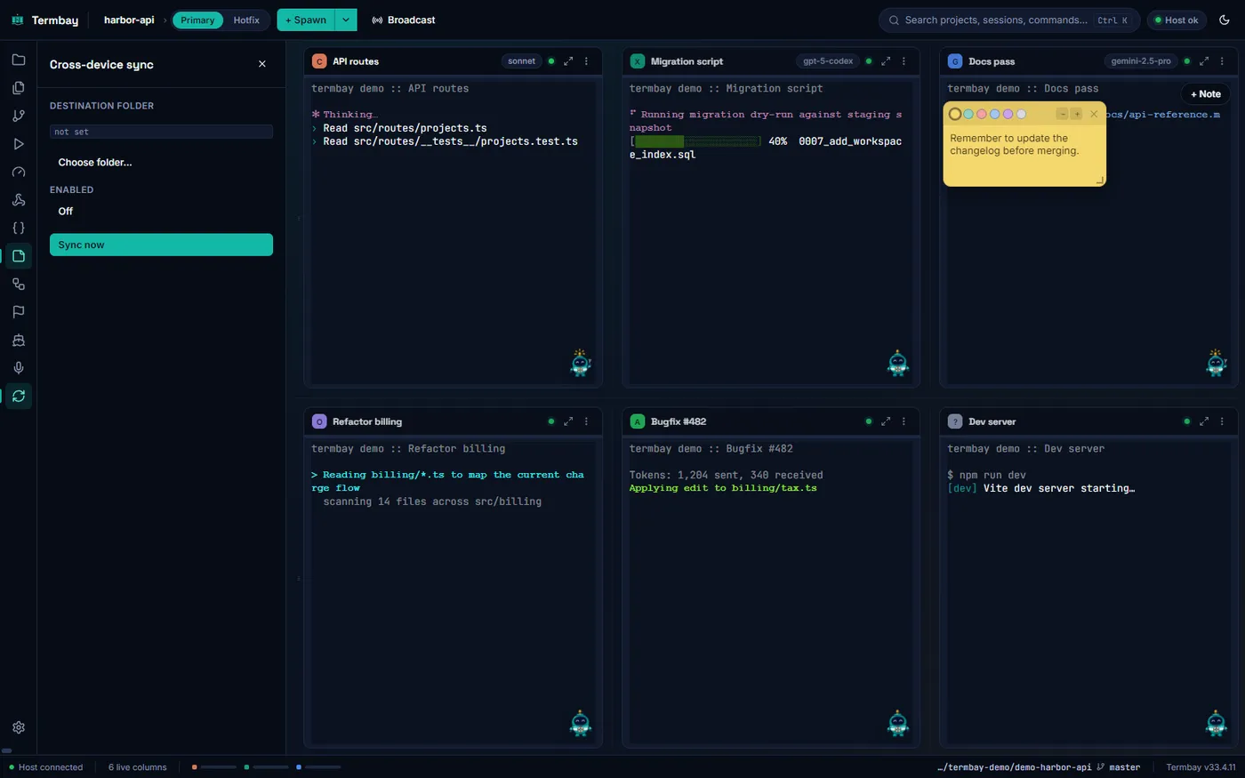This screenshot has height=778, width=1245.
Task: Add a note with the + Note button
Action: (x=1206, y=94)
